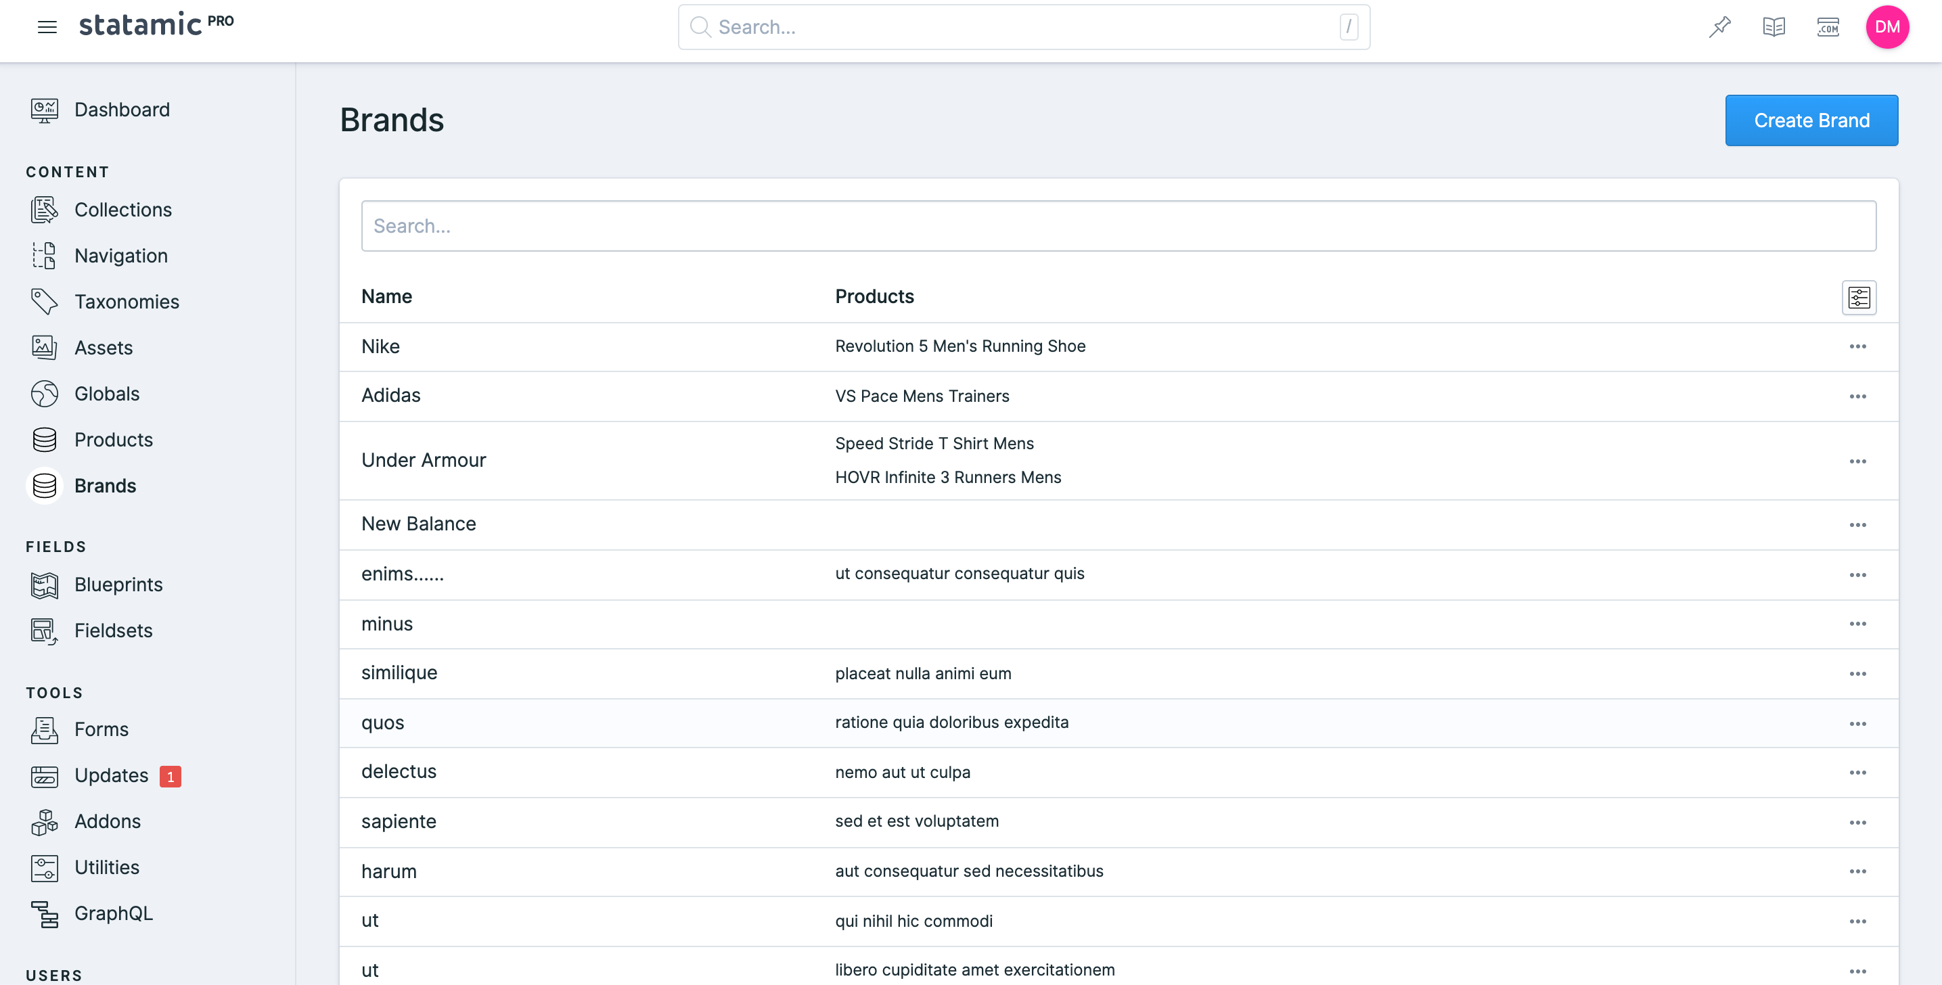Click the red Updates badge showing 1
1942x985 pixels.
click(x=171, y=776)
